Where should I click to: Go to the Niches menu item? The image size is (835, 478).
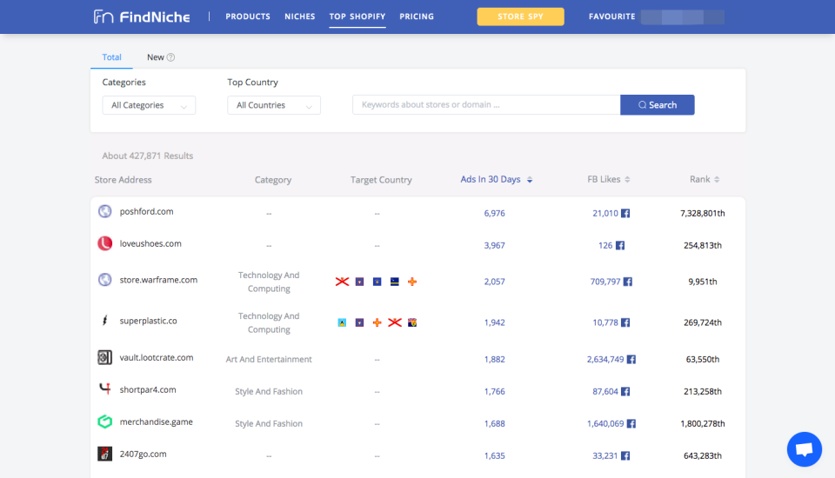300,17
